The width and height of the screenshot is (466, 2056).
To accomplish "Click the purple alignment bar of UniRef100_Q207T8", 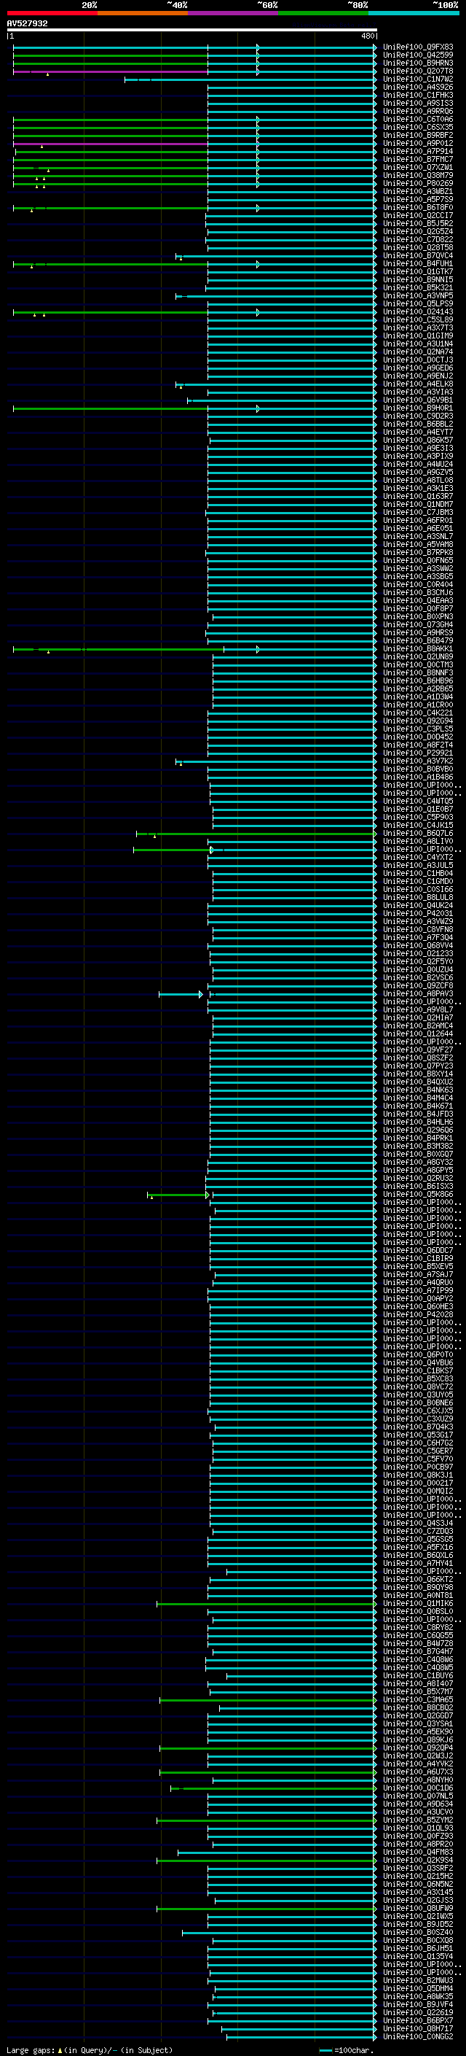I will pos(111,71).
